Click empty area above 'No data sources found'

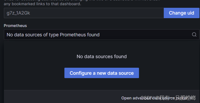[102, 47]
